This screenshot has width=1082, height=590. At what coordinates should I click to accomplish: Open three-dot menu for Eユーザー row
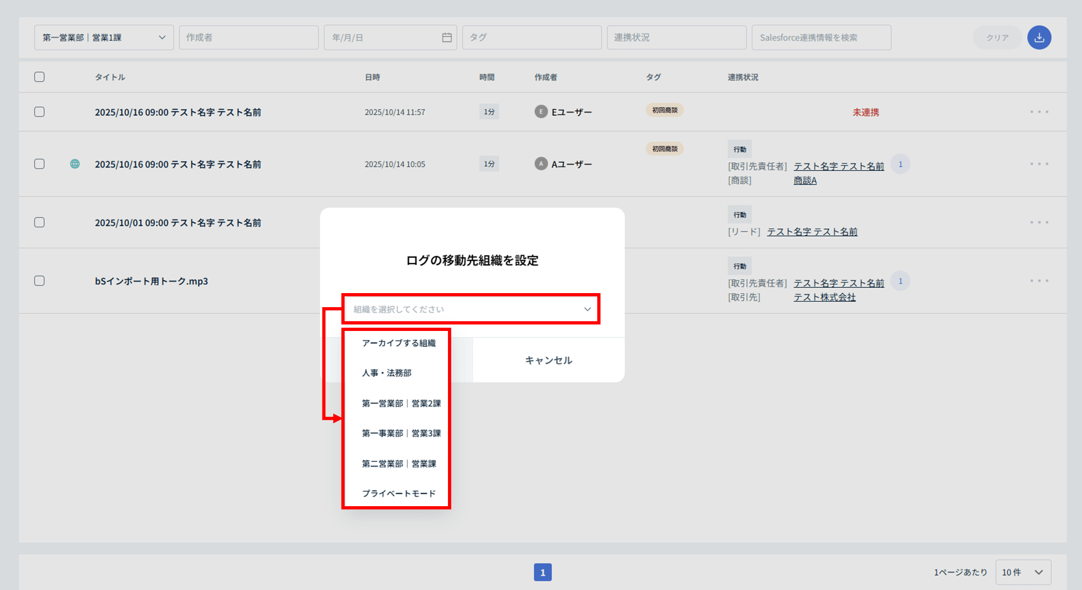click(x=1039, y=112)
